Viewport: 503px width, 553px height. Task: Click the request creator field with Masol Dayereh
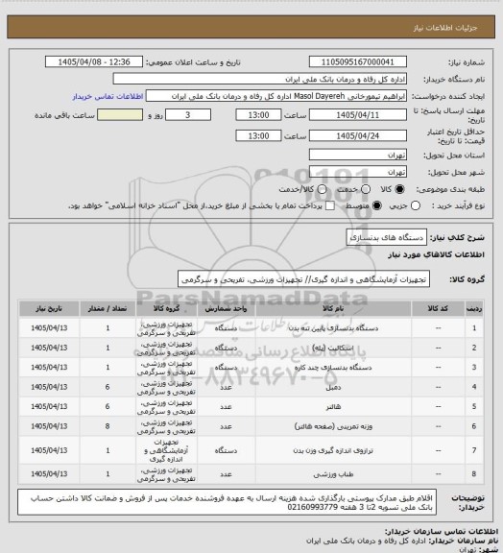[x=276, y=96]
